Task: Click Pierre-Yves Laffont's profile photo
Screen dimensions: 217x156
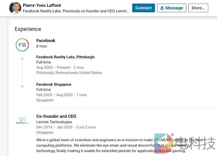Action: 15,8
